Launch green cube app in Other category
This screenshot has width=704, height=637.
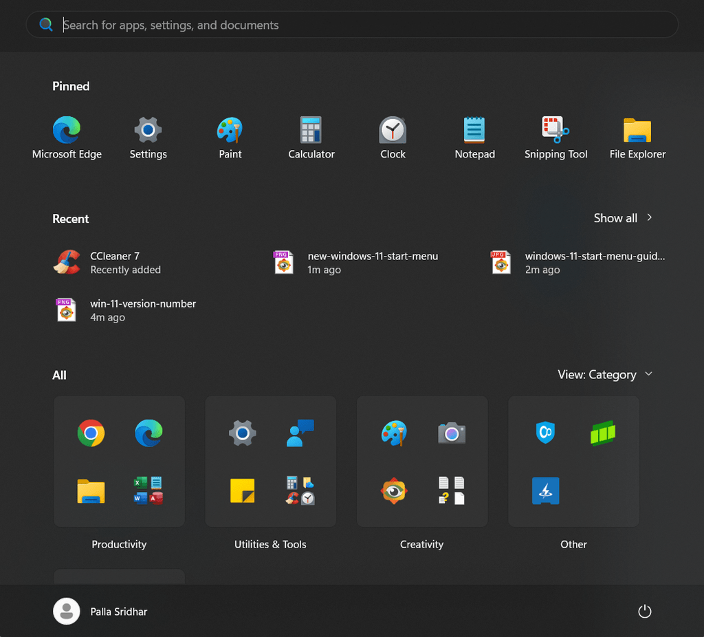[603, 433]
